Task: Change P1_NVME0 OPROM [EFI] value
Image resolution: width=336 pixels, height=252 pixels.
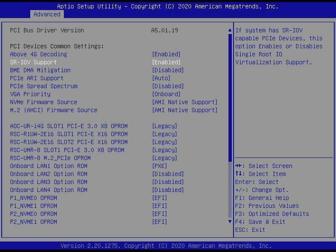Action: coord(160,198)
